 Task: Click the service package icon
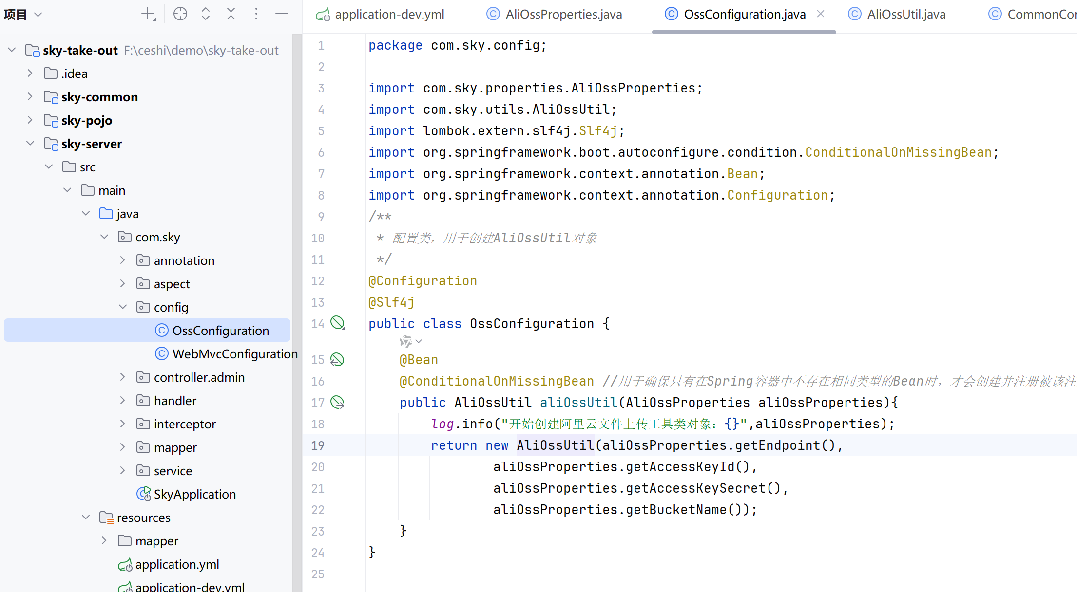click(143, 471)
